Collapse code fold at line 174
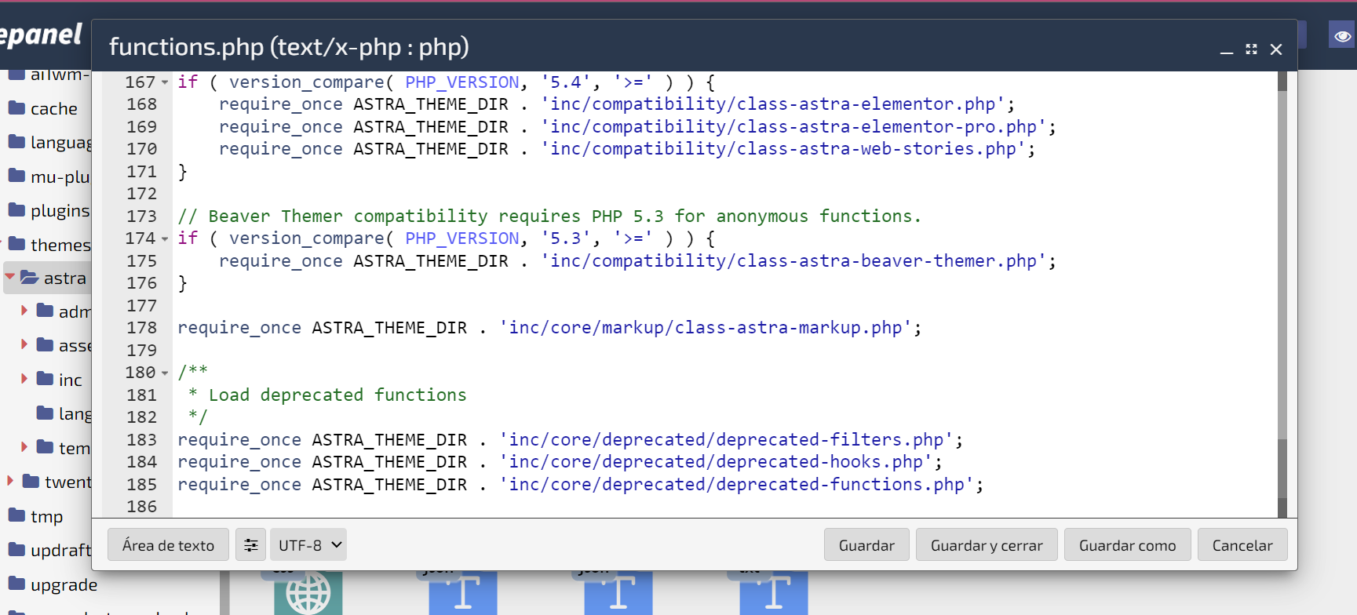This screenshot has width=1357, height=615. tap(165, 238)
